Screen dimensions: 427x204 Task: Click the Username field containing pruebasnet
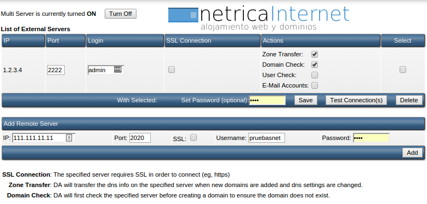coord(266,138)
